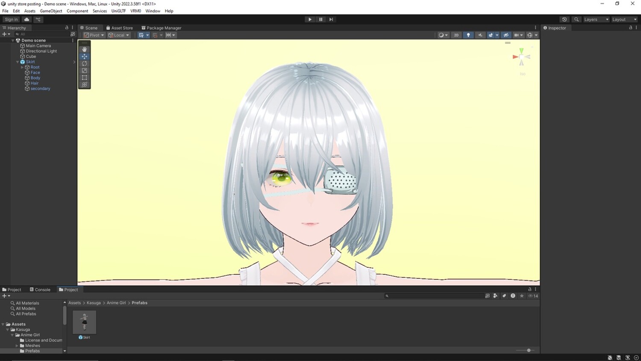Click the Project panel log/error filter icon
Viewport: 641px width, 361px height.
click(x=513, y=296)
